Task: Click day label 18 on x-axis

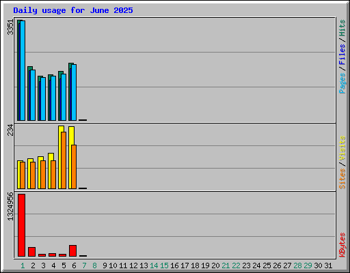Action: click(195, 265)
